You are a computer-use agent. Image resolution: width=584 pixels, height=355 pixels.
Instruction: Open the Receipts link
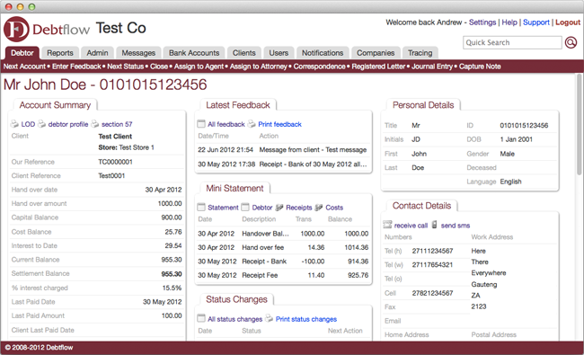(299, 208)
